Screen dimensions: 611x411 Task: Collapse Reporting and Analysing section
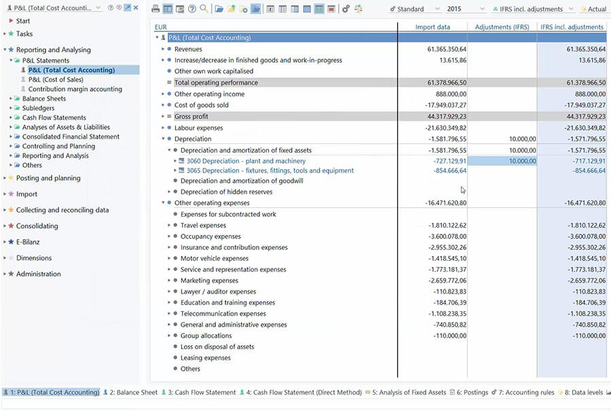[5, 50]
